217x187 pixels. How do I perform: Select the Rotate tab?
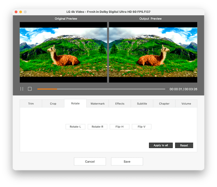click(75, 103)
